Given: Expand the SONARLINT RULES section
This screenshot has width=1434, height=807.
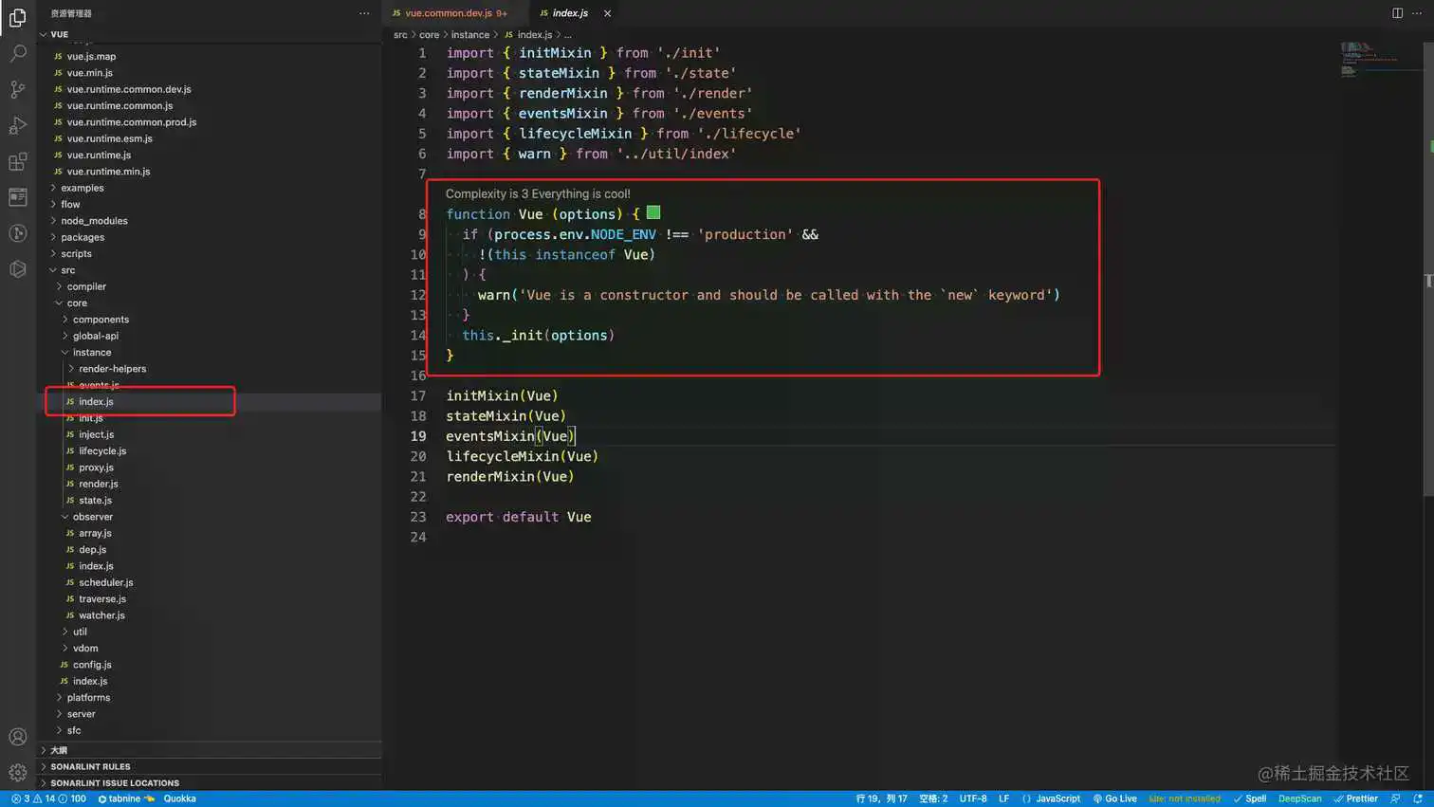Looking at the screenshot, I should (x=211, y=766).
